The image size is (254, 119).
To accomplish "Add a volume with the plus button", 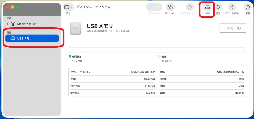I will [150, 7].
